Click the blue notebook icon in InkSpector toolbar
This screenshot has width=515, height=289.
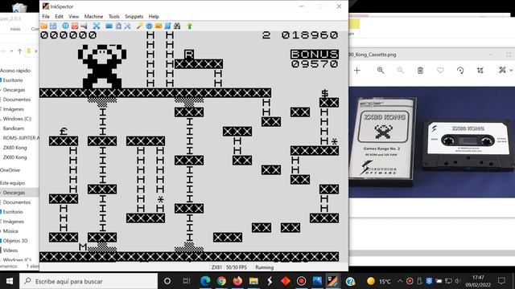pos(168,26)
